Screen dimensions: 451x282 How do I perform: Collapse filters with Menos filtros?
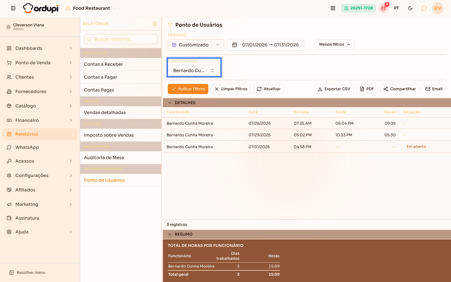335,44
